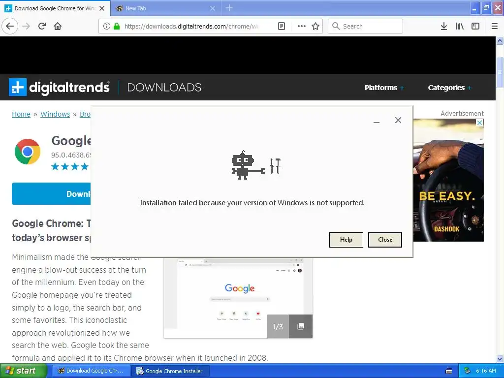Open the BE EASY Dashdok advertisement
Viewport: 504px width, 378px height.
(448, 180)
